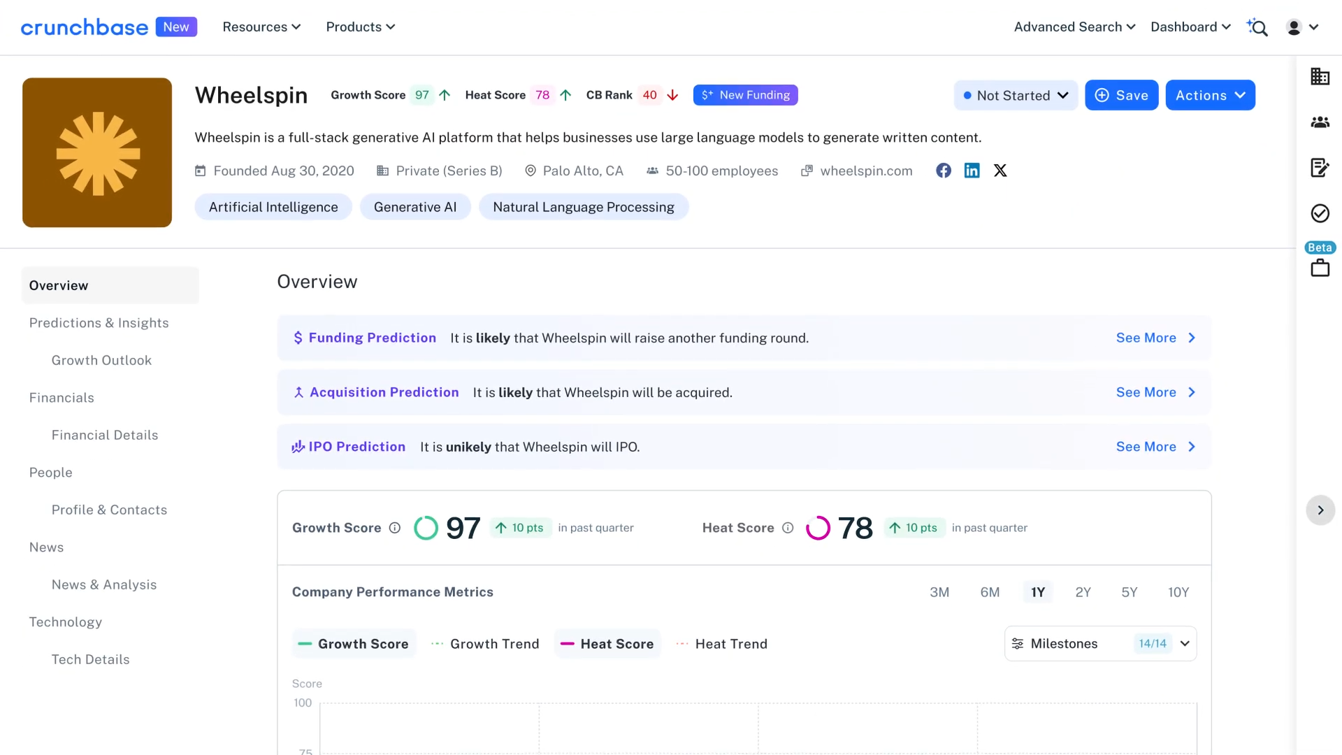1342x755 pixels.
Task: Go to Growth Outlook section
Action: (101, 361)
